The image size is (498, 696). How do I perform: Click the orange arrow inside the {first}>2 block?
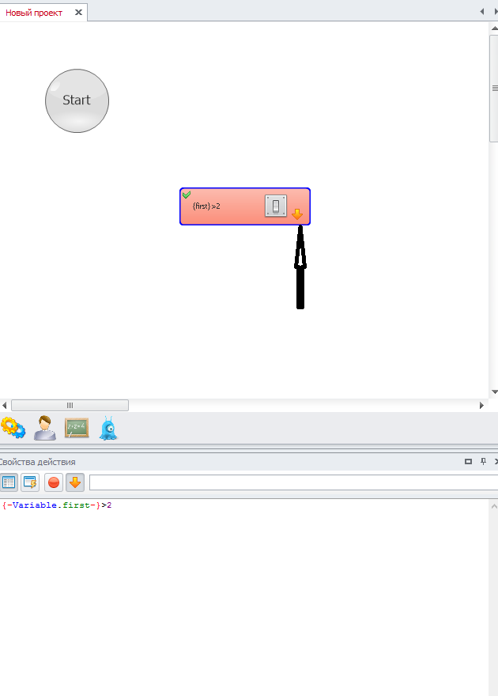[x=297, y=214]
